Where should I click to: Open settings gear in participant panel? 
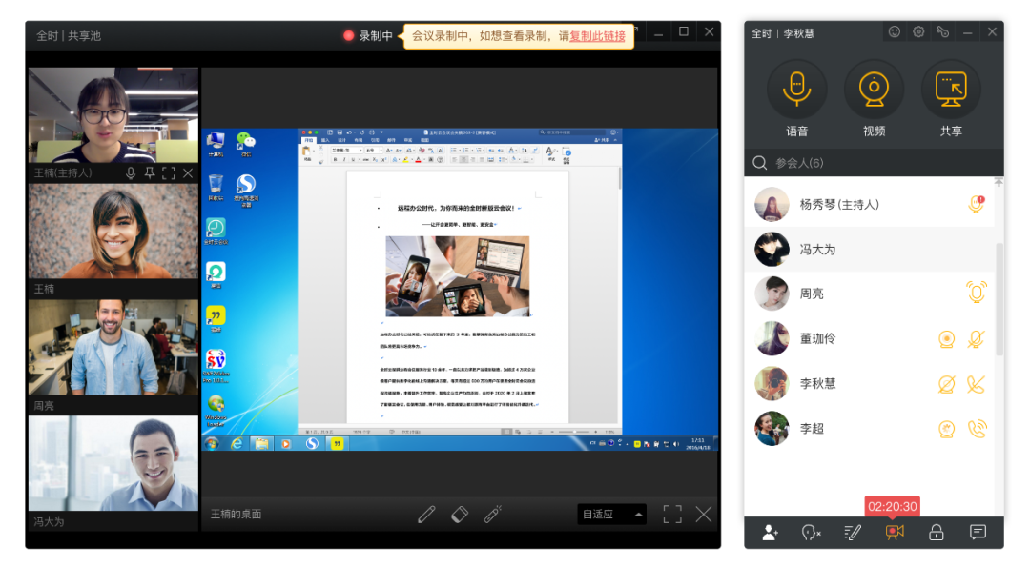point(918,31)
